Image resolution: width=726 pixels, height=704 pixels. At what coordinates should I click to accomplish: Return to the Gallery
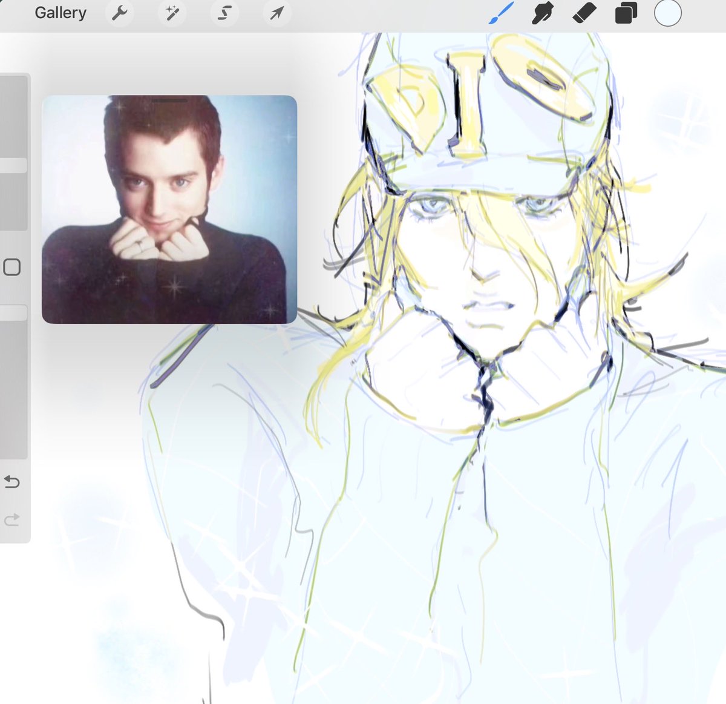click(x=60, y=13)
